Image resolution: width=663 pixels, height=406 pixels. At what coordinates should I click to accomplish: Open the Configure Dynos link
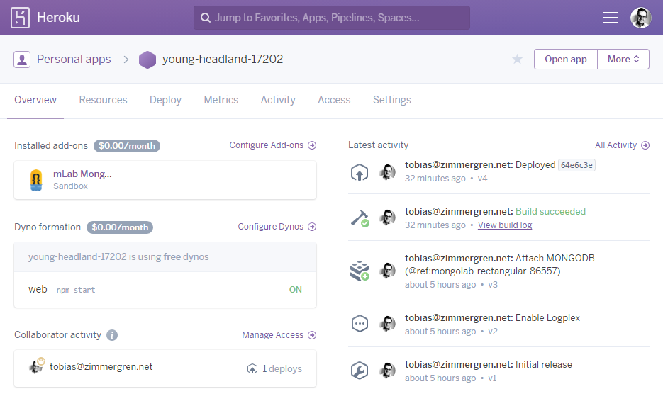pyautogui.click(x=271, y=227)
